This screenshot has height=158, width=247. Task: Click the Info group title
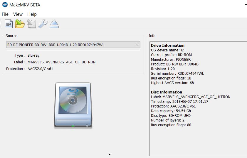(x=152, y=36)
